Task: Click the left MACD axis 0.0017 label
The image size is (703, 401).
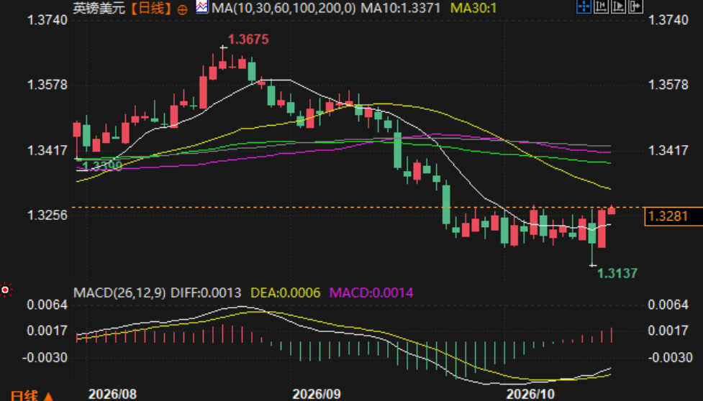Action: pyautogui.click(x=47, y=331)
